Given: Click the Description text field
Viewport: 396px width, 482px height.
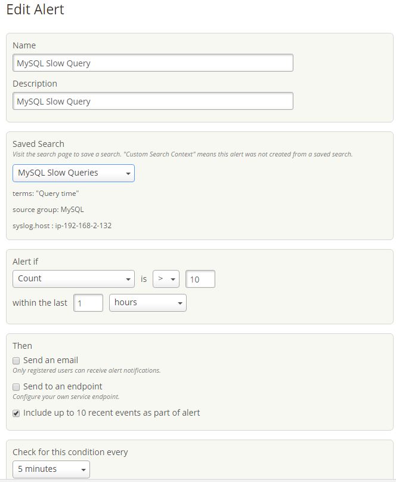Looking at the screenshot, I should click(152, 101).
